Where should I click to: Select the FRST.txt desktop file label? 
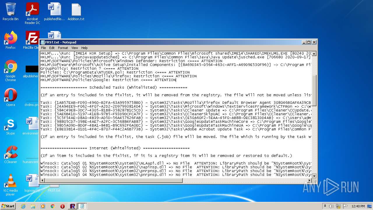[x=54, y=190]
